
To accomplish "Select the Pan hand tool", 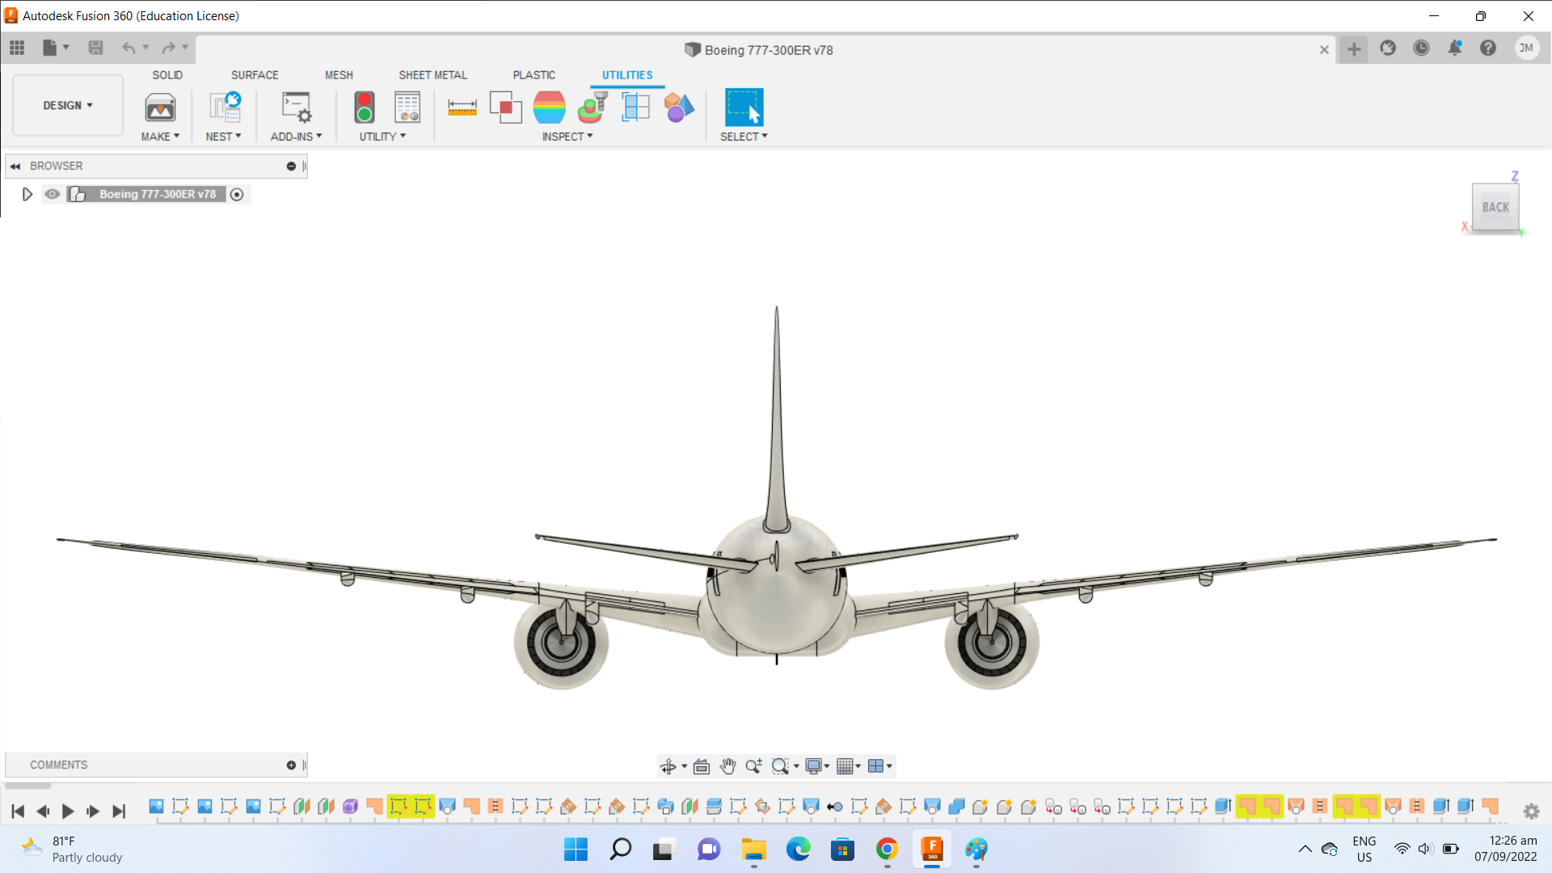I will [727, 766].
